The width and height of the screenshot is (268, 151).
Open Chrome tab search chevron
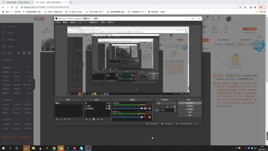pos(246,2)
